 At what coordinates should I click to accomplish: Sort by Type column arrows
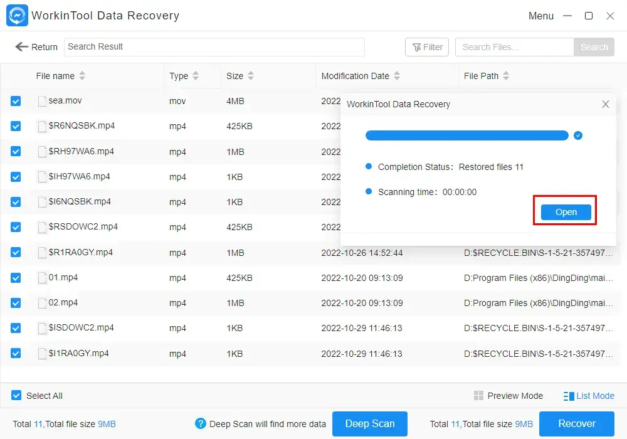196,75
